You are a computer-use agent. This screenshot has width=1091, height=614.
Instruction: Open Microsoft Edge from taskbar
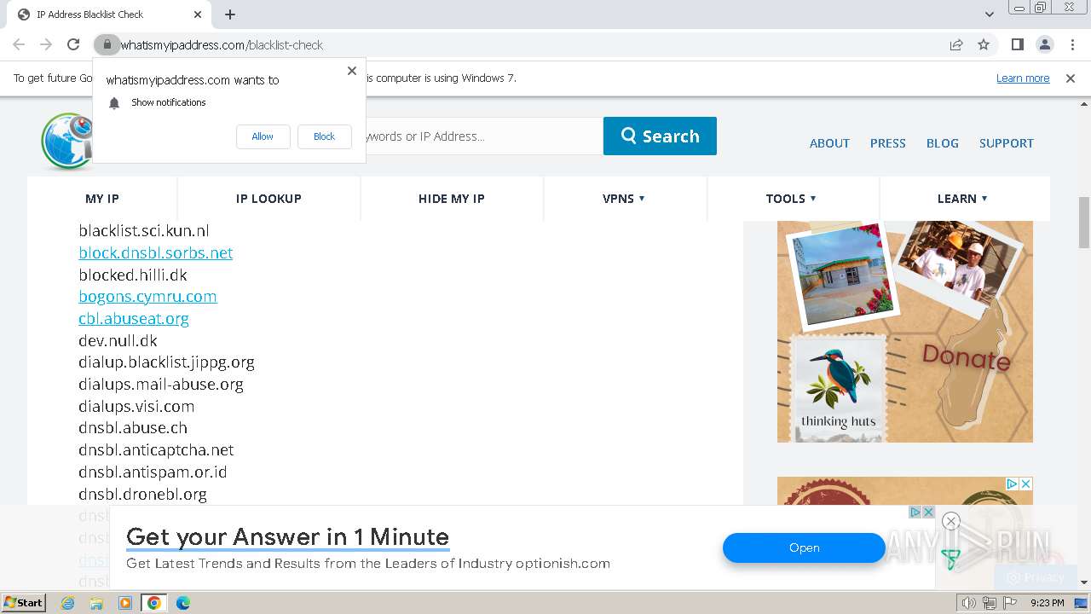click(182, 603)
